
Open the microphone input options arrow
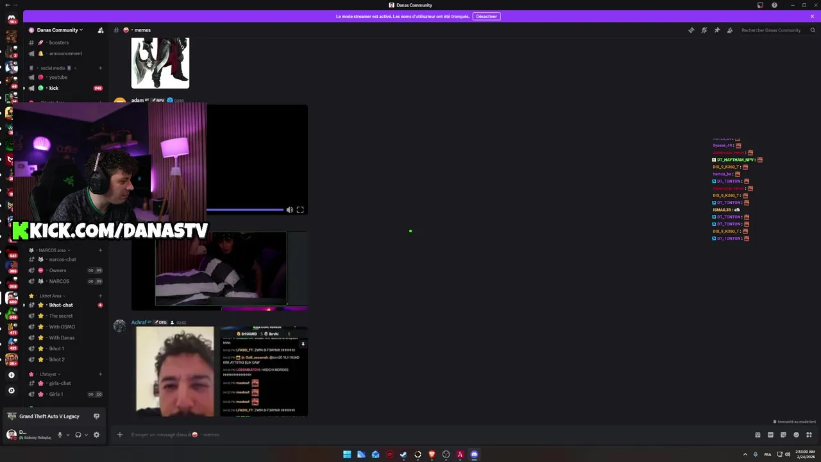click(67, 434)
